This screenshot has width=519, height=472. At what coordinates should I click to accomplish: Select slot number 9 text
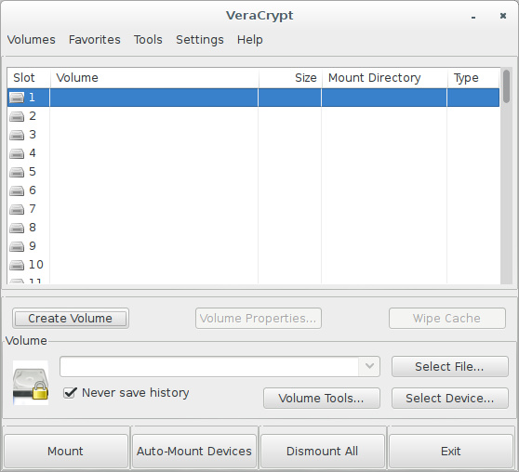[x=33, y=246]
